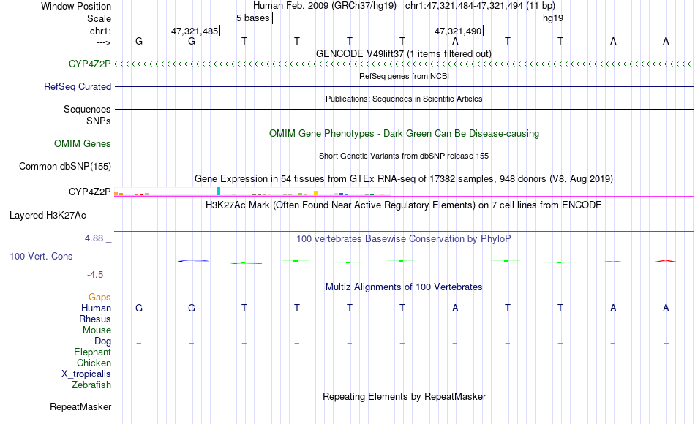The image size is (695, 424).
Task: Click the Human species row label
Action: [x=96, y=308]
